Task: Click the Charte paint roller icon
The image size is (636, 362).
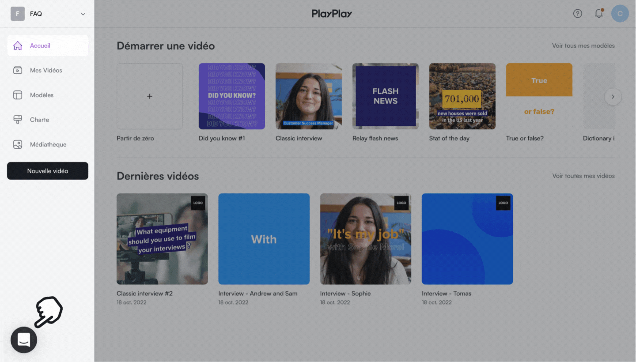Action: [18, 120]
